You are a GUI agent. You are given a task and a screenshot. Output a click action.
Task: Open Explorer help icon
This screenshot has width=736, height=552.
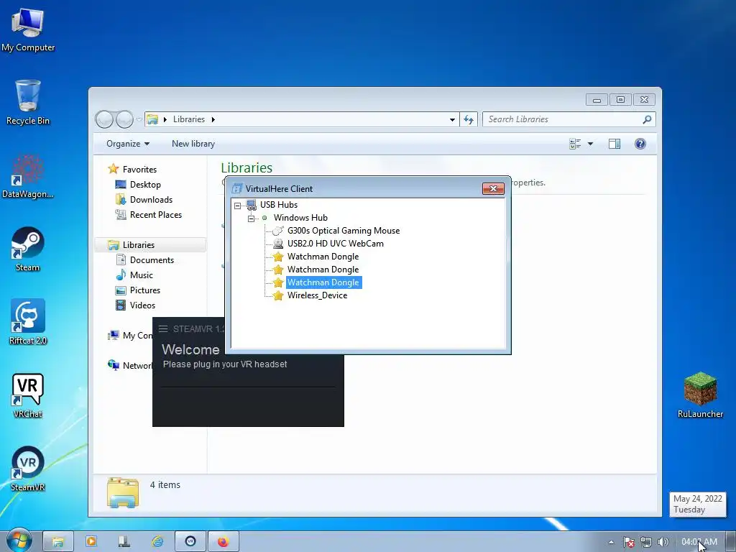[x=640, y=144]
